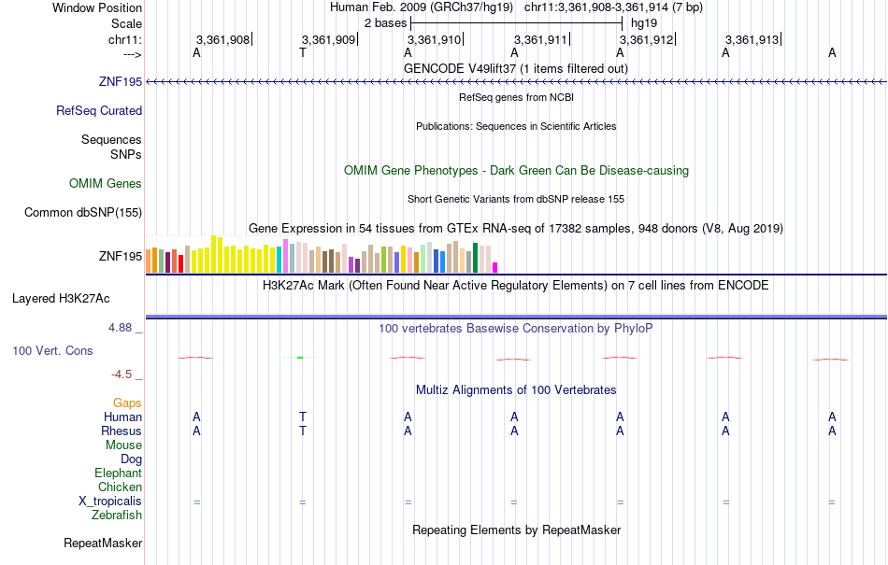Click the -4.5 lower PhyloP scale value

click(x=122, y=374)
